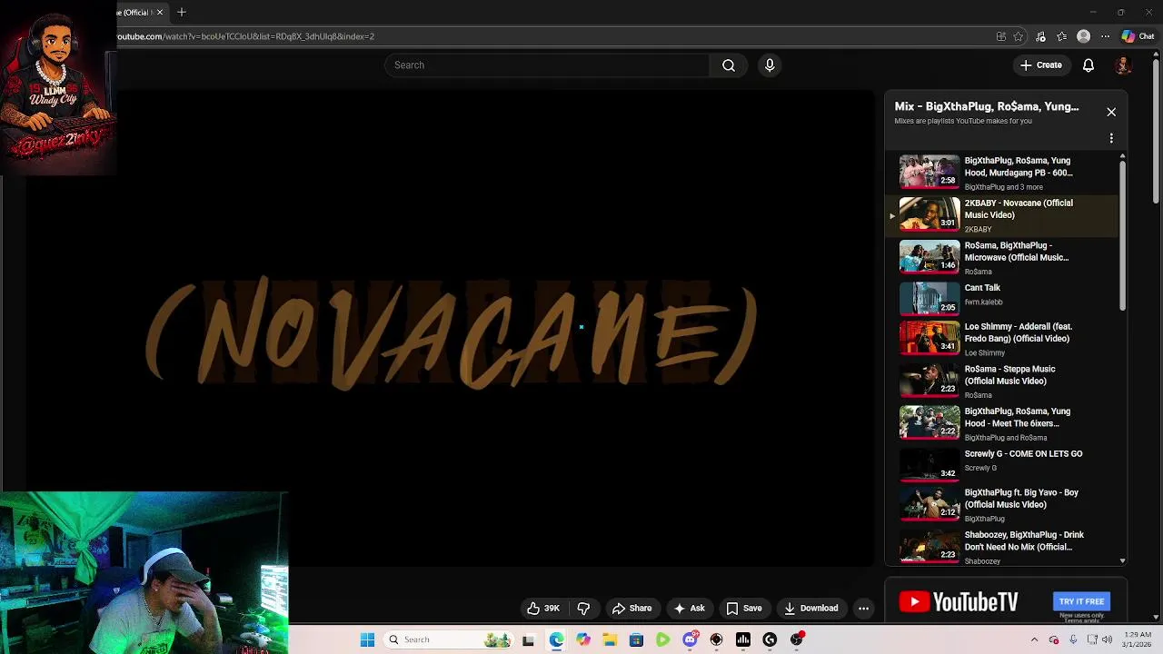1163x654 pixels.
Task: Open Favorites list icon in toolbar
Action: (1062, 36)
